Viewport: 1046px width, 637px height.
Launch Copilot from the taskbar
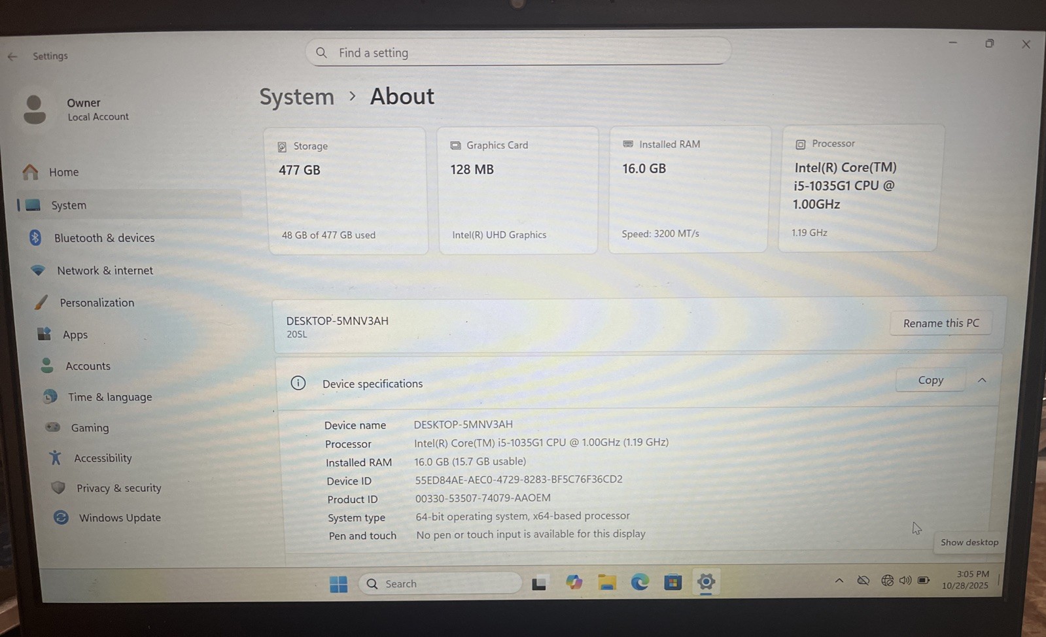click(574, 582)
